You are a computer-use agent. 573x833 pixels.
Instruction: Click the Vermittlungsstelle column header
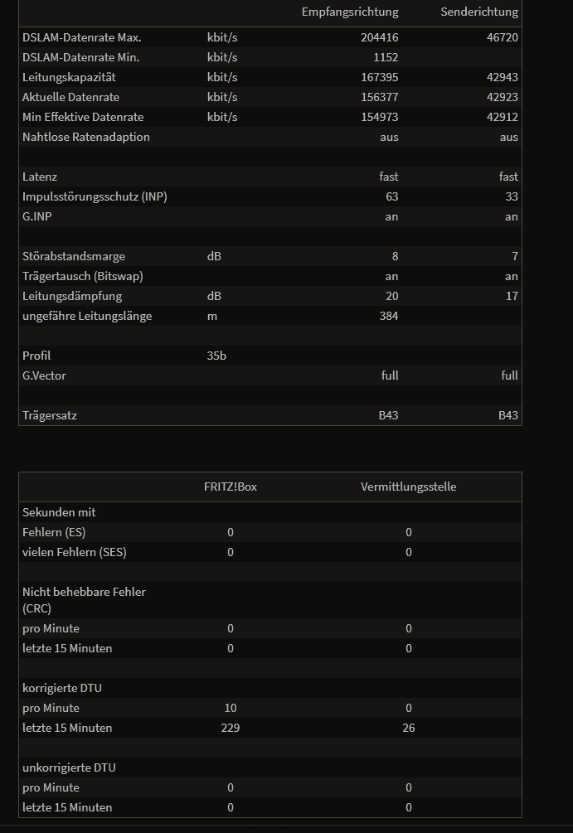coord(408,487)
